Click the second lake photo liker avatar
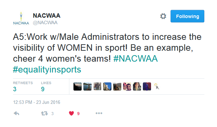Screen dimensions: 217x127 point(87,86)
